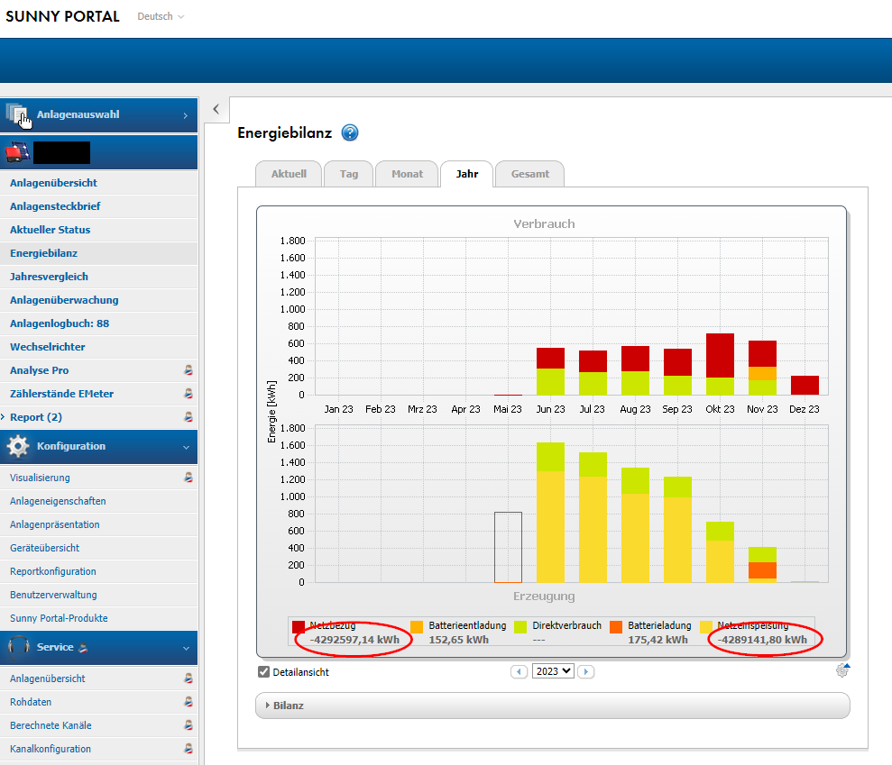Screen dimensions: 892x765
Task: Expand the Anlagenauswahl menu arrow
Action: [186, 115]
